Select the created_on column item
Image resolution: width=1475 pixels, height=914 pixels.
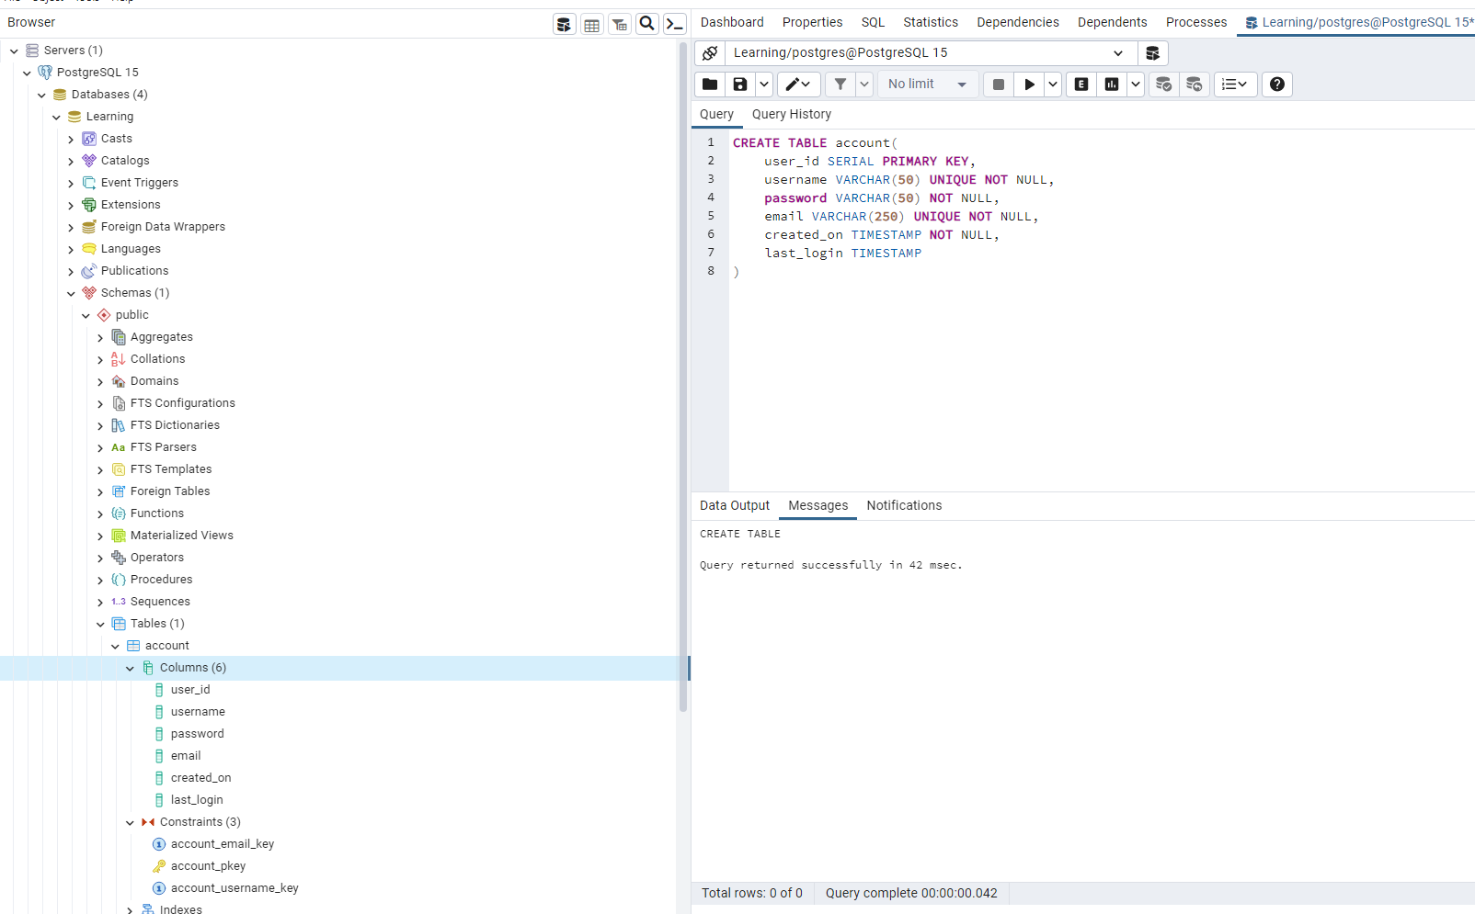(200, 778)
